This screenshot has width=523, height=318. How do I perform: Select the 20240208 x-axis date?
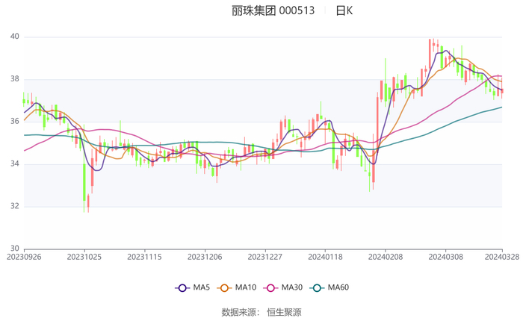coord(386,256)
